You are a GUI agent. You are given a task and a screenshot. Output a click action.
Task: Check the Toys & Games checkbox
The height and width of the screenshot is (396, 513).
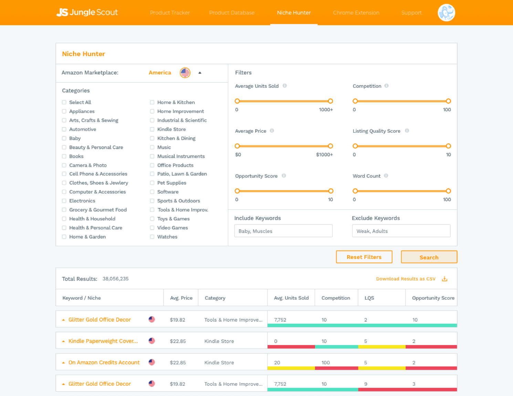pos(152,219)
